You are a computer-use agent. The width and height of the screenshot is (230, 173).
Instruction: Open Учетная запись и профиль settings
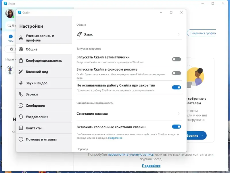[x=40, y=38]
